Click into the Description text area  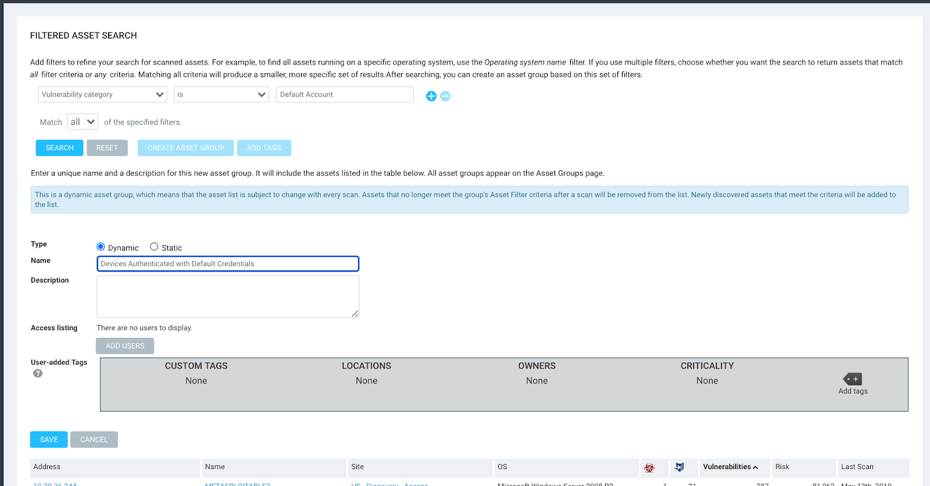tap(228, 296)
